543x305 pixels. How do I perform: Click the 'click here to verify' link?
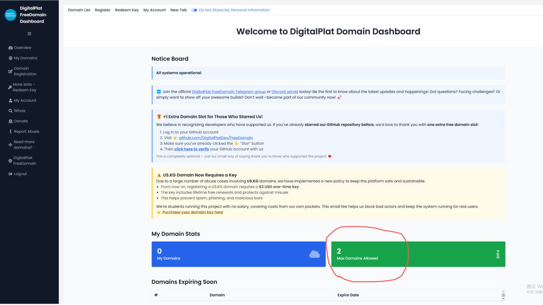tap(192, 149)
